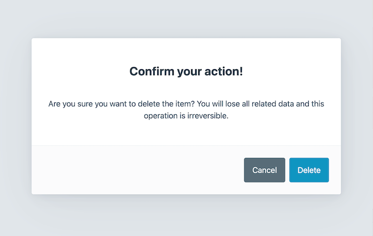Click the 'Confirm your action!' heading
The height and width of the screenshot is (236, 373).
186,71
